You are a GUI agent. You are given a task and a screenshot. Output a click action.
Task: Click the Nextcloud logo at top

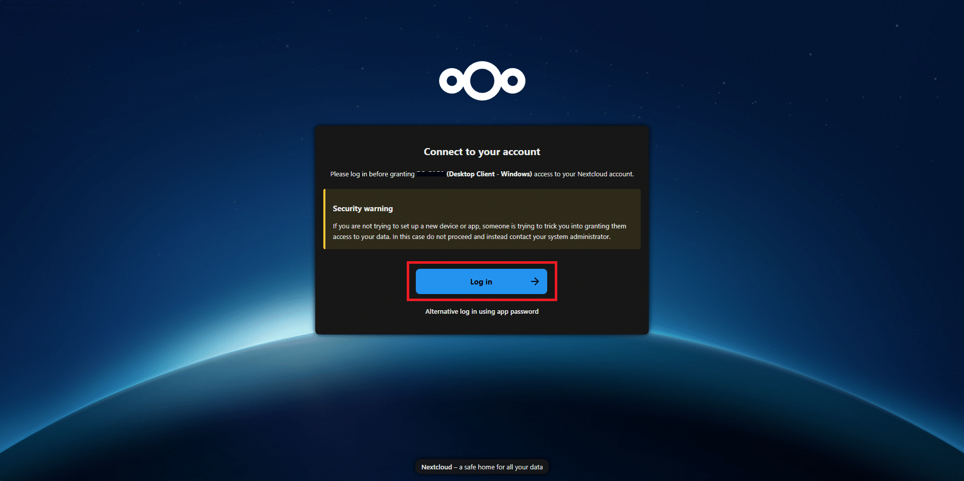coord(482,81)
